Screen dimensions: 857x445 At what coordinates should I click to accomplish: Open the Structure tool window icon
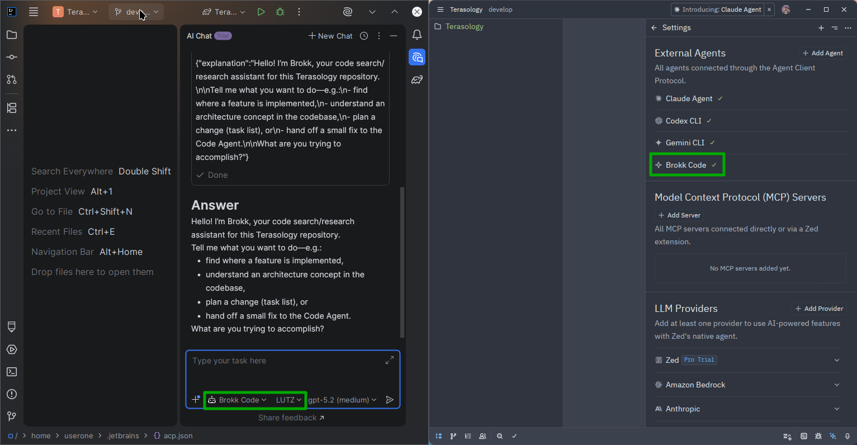pyautogui.click(x=12, y=108)
